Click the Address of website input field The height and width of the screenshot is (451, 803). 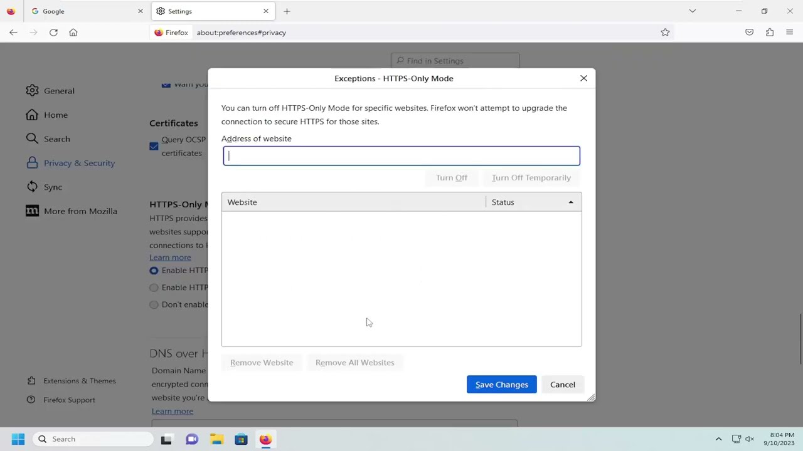401,156
